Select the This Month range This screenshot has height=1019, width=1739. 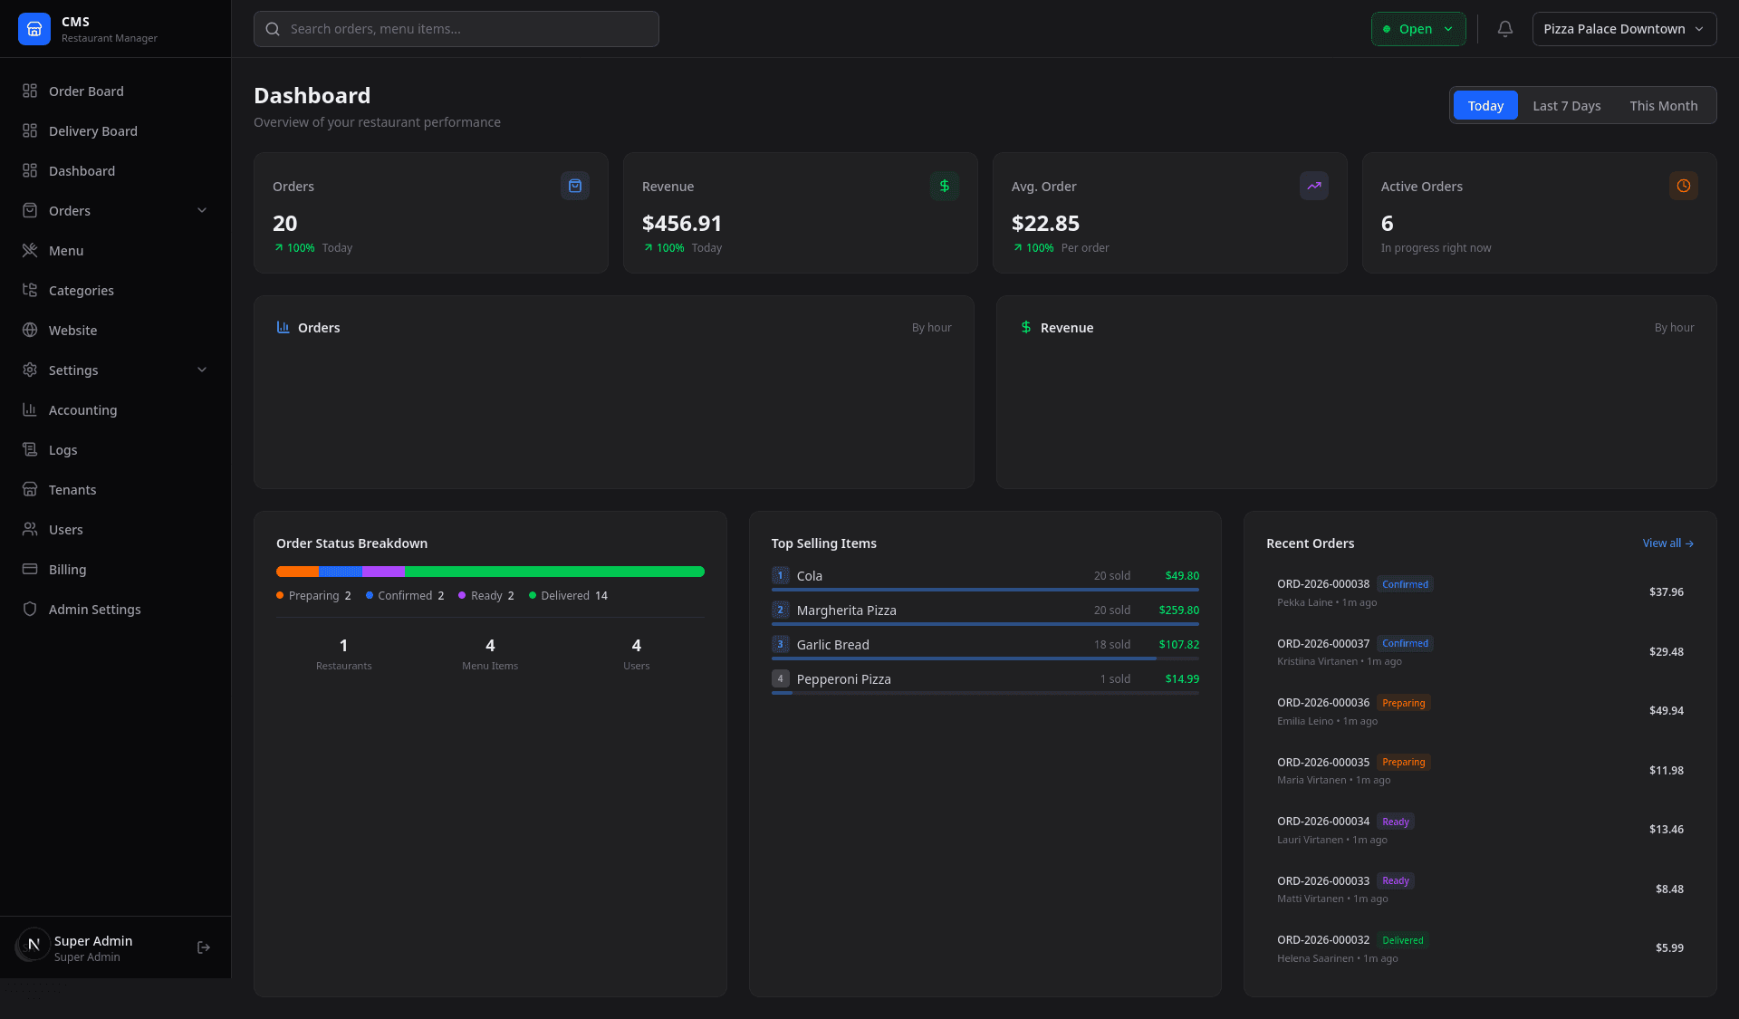click(x=1664, y=106)
